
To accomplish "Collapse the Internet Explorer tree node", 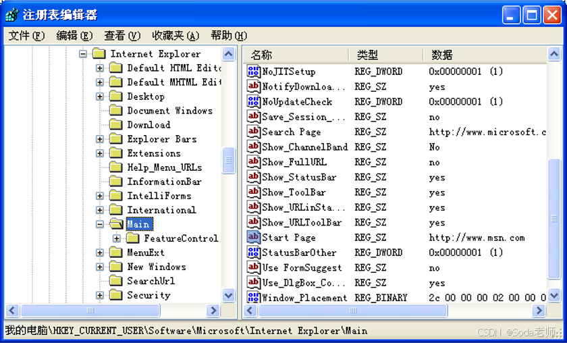I will pos(83,54).
